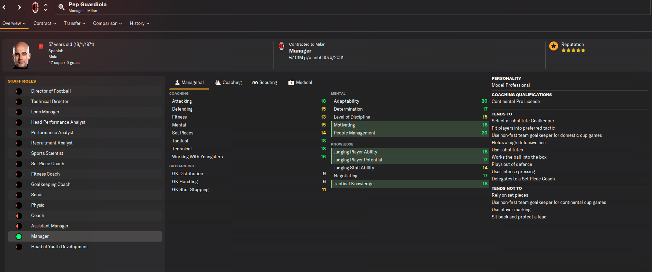Click the forward navigation arrow
This screenshot has width=652, height=272.
pos(19,7)
